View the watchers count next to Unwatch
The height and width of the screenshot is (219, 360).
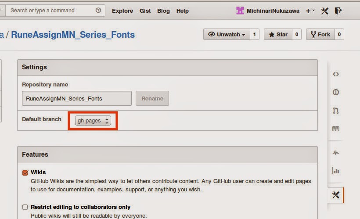254,34
